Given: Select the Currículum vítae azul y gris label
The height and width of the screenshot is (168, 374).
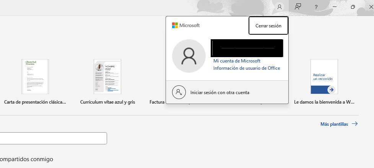Looking at the screenshot, I should click(107, 102).
